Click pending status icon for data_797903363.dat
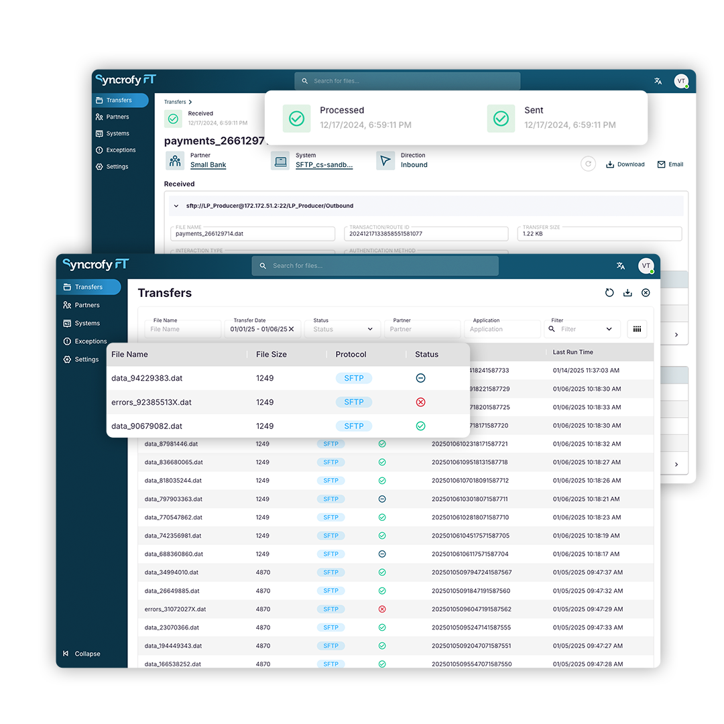724x724 pixels. pyautogui.click(x=382, y=499)
